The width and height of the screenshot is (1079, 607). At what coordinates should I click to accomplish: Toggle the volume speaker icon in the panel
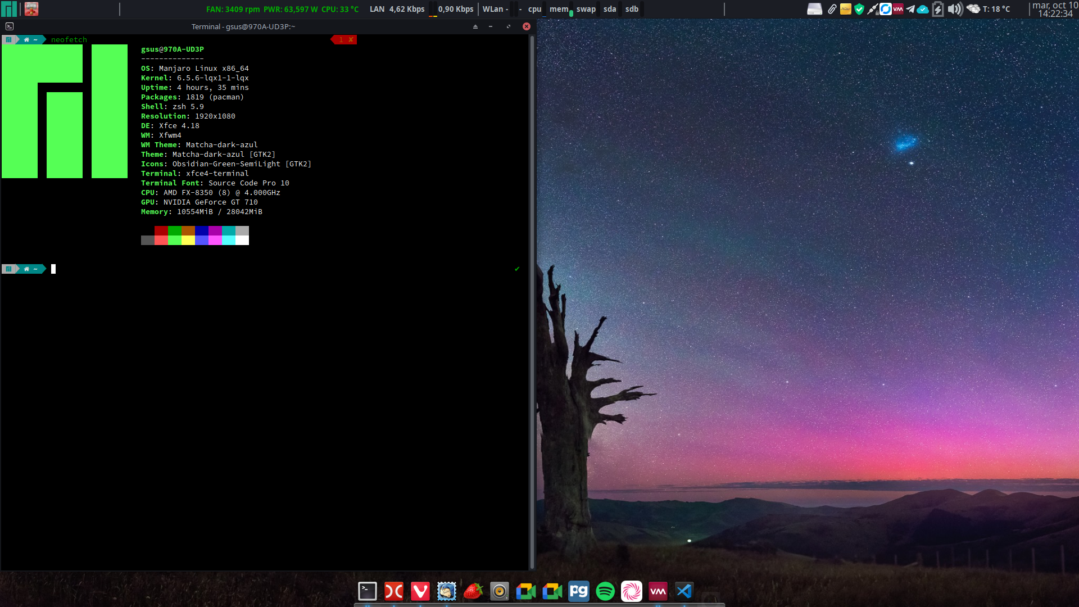[x=955, y=9]
